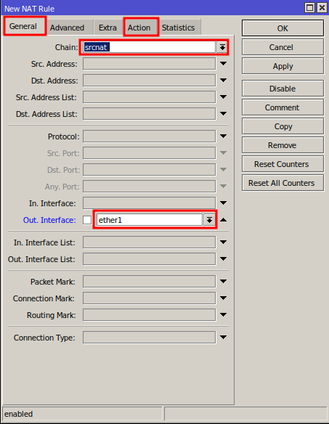Open the Chain dropdown list
Screen dimensions: 329x424
click(222, 47)
